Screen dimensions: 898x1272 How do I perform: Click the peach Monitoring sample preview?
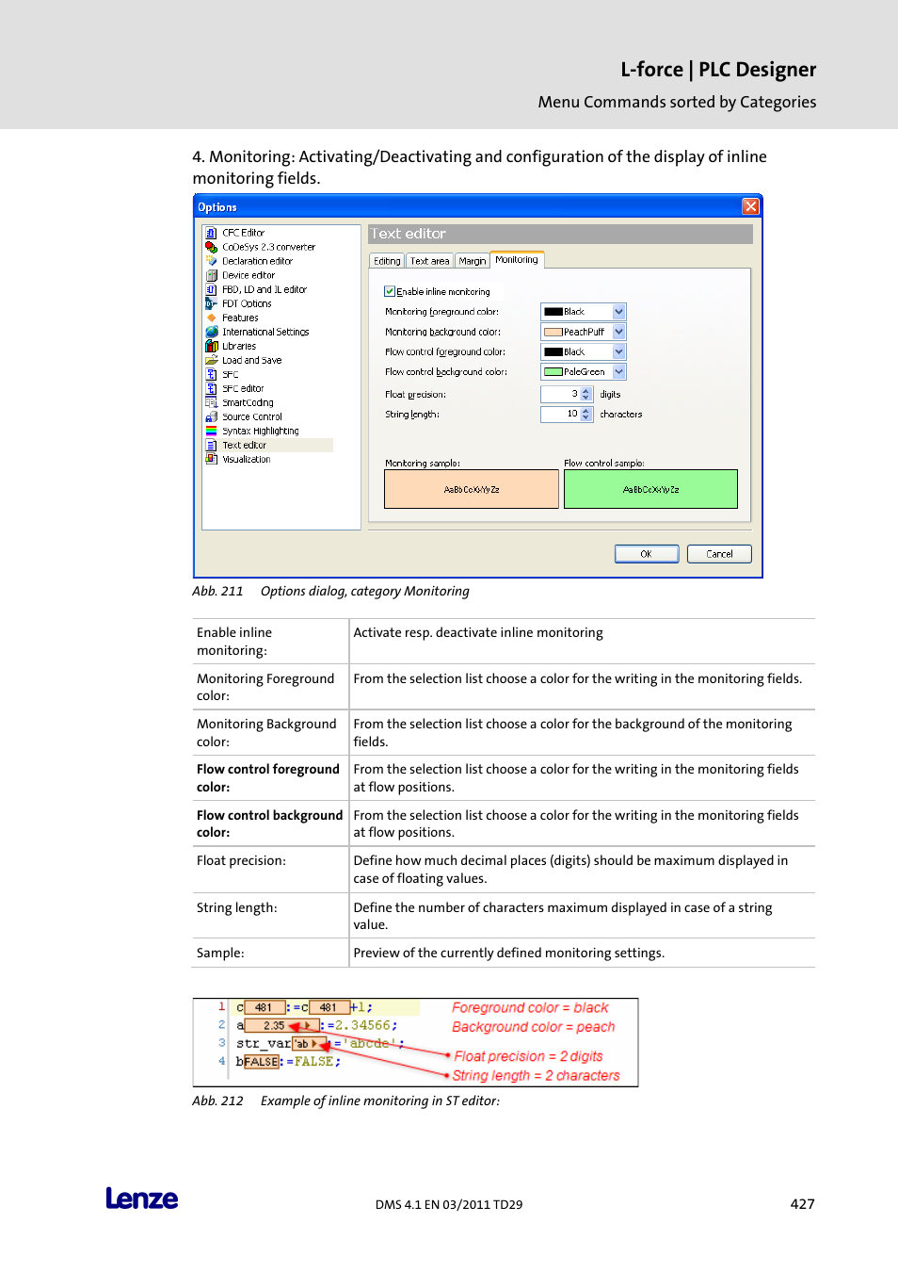click(x=472, y=489)
